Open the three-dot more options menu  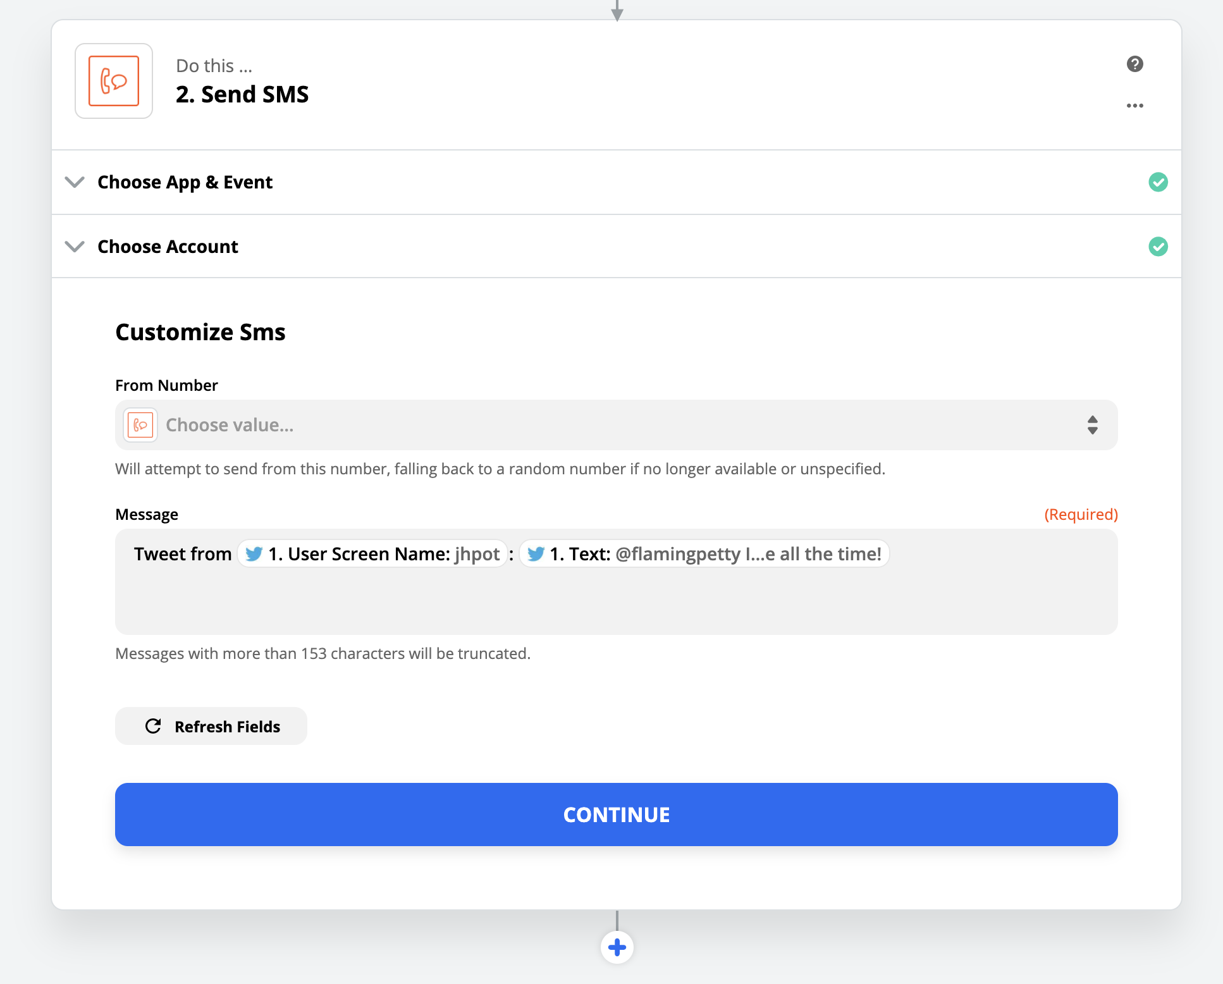tap(1135, 106)
